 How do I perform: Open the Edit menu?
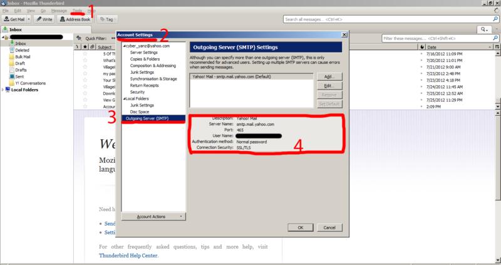click(18, 11)
